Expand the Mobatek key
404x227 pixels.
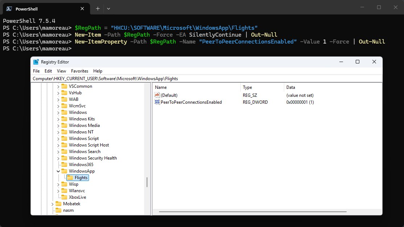point(53,204)
